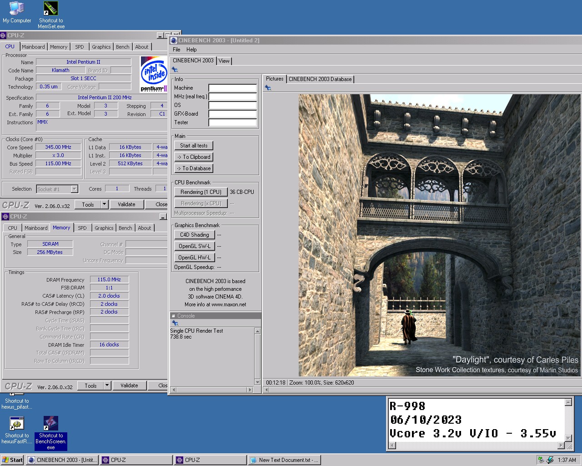
Task: Click the Console horizontal scrollbar right arrow
Action: [x=250, y=390]
